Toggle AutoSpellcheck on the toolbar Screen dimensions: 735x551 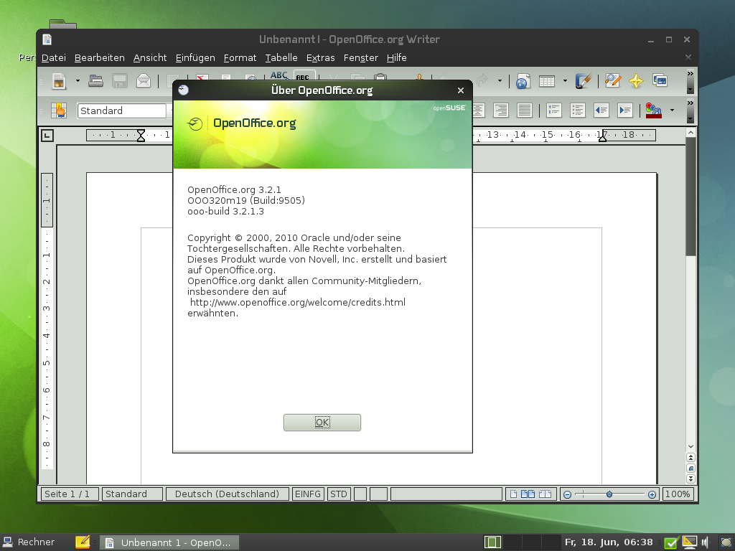302,79
